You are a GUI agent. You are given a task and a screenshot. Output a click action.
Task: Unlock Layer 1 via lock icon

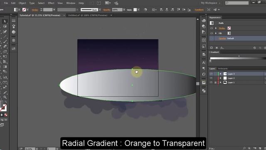[215, 82]
